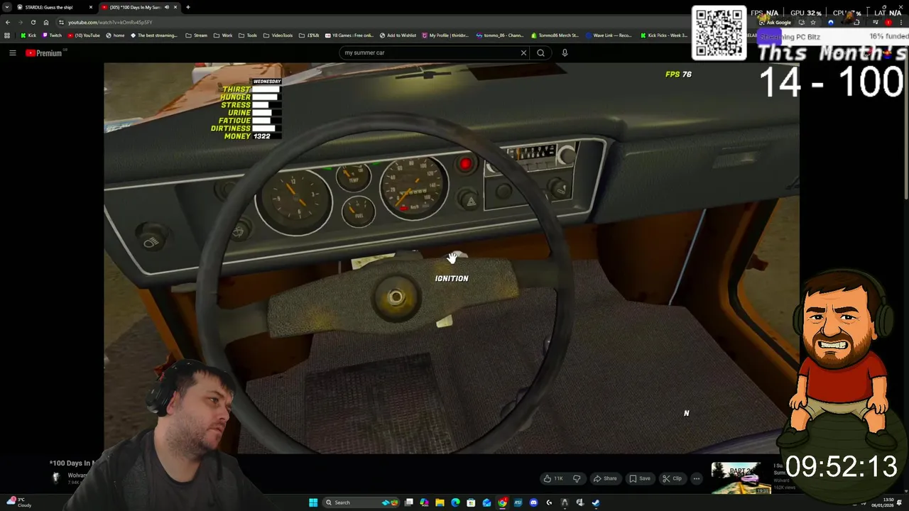The width and height of the screenshot is (909, 511).
Task: Open the Y8 Games bookmark
Action: (x=348, y=35)
